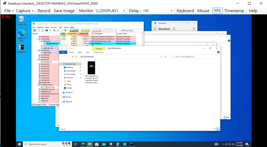Click the Record button

pyautogui.click(x=44, y=11)
